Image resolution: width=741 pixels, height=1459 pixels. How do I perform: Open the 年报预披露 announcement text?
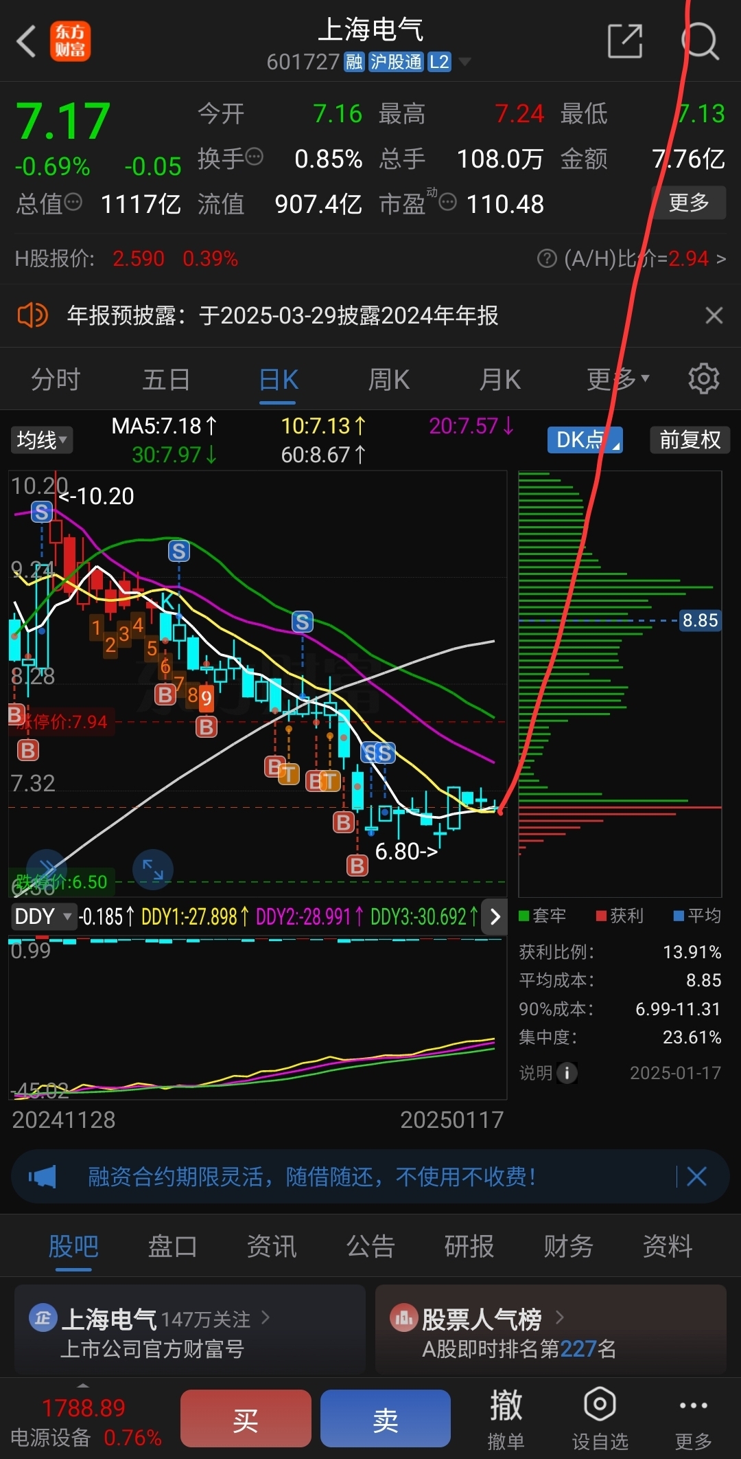pyautogui.click(x=283, y=315)
